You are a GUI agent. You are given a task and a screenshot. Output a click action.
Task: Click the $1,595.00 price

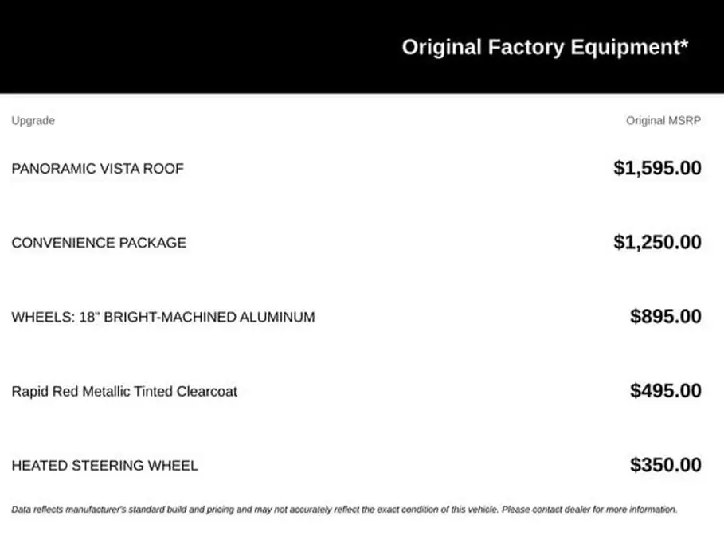coord(658,168)
